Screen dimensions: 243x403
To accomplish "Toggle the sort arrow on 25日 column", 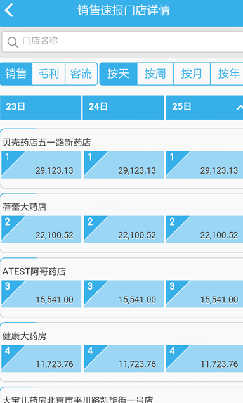I will coord(239,108).
